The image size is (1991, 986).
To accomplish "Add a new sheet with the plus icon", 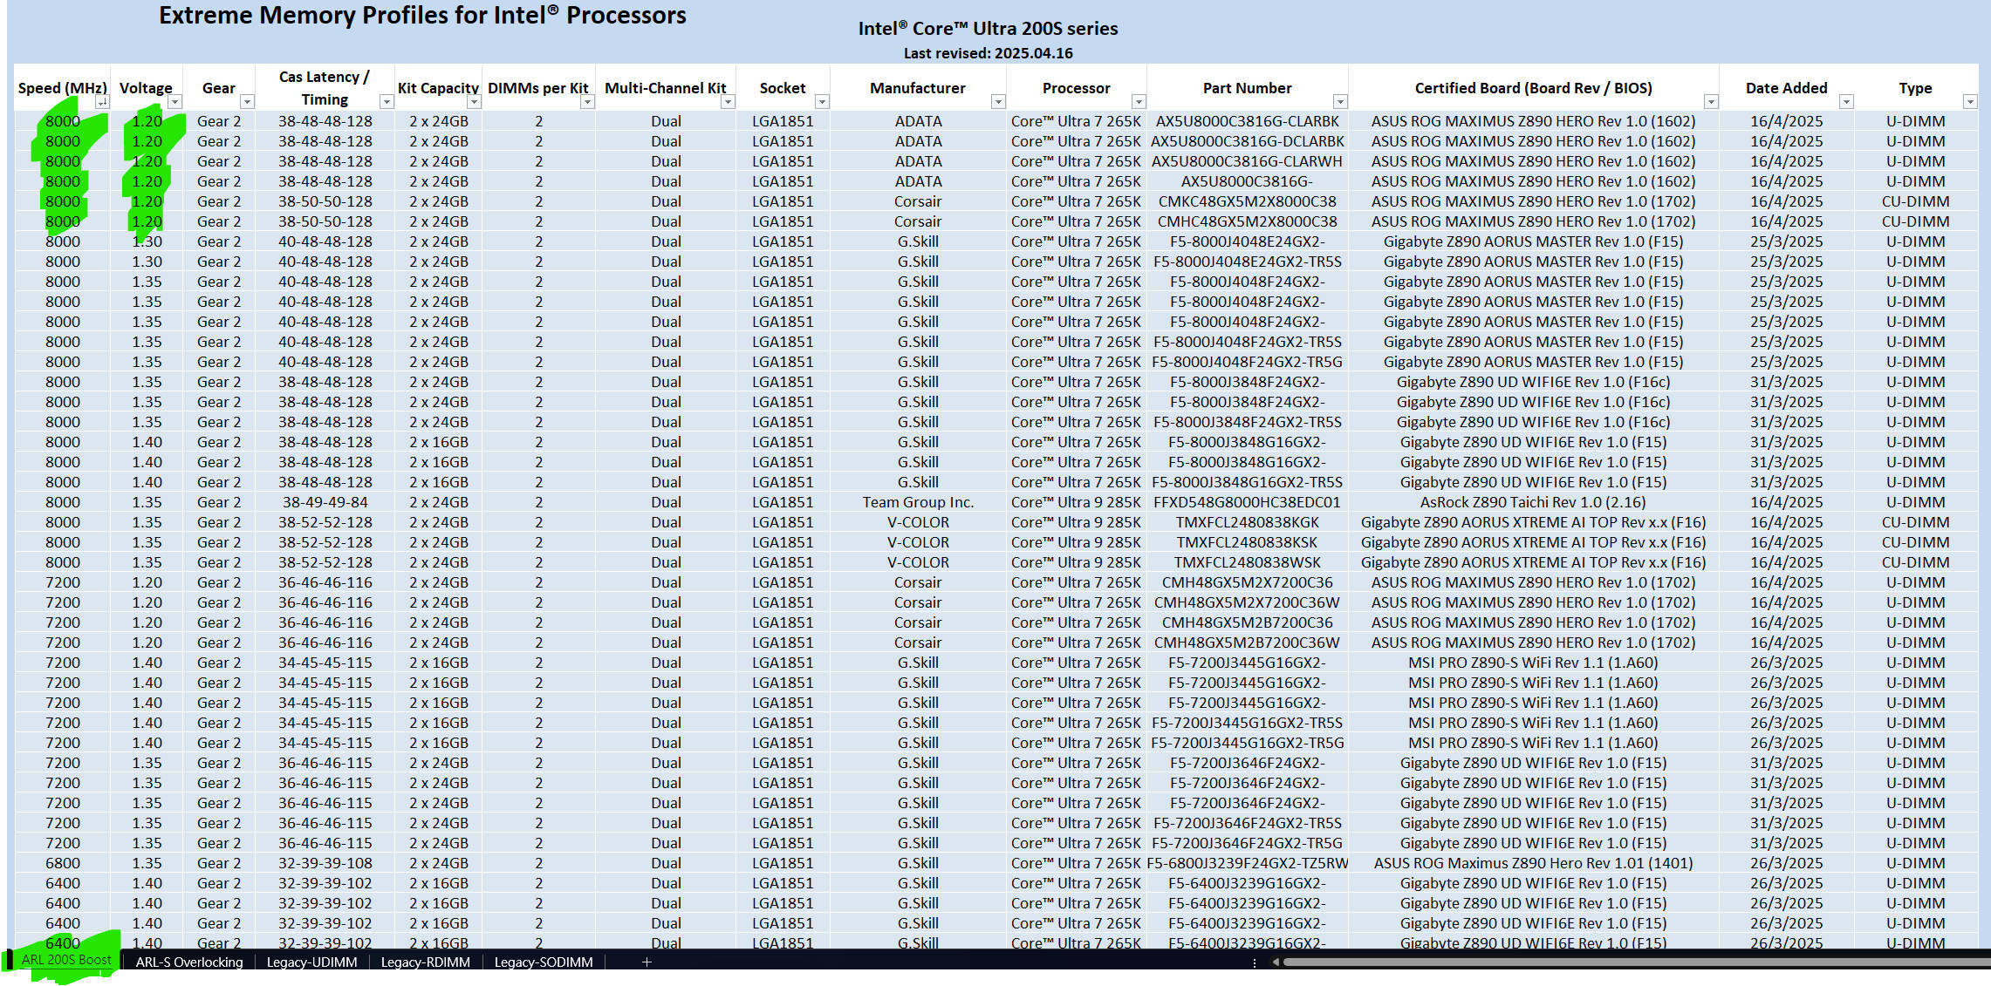I will click(647, 962).
